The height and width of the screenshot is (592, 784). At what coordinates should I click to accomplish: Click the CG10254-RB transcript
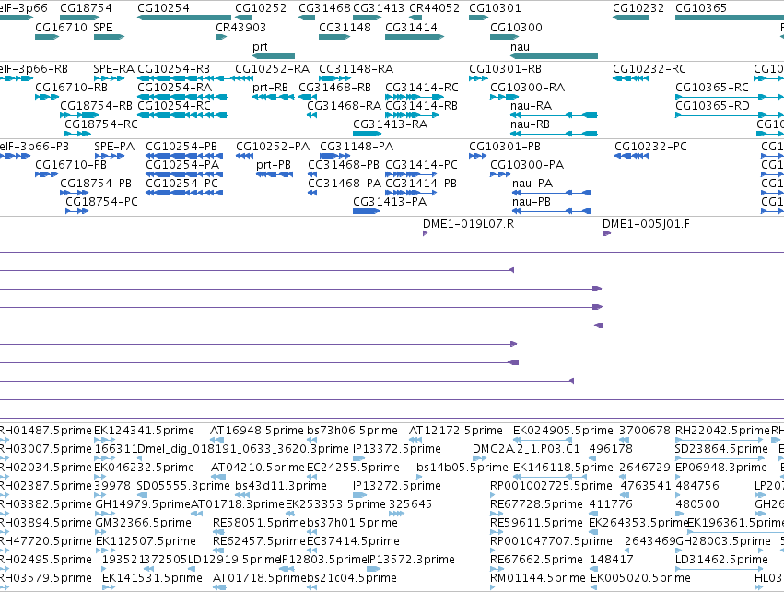(184, 78)
